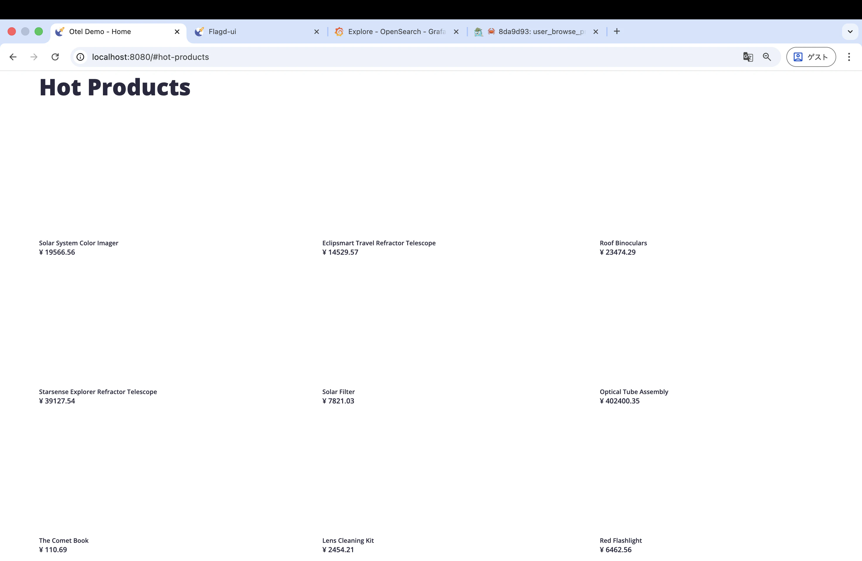Viewport: 862px width, 561px height.
Task: Expand the tab search dropdown
Action: click(x=850, y=31)
